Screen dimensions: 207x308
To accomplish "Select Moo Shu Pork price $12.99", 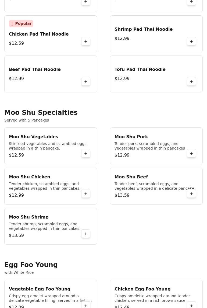I will coord(122,155).
